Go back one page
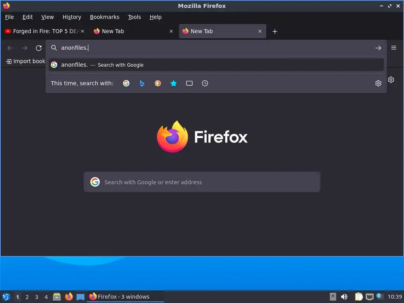The image size is (404, 303). (x=10, y=48)
